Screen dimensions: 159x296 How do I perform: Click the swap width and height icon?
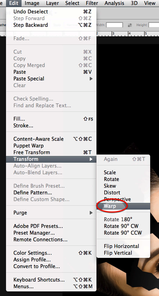130,25
